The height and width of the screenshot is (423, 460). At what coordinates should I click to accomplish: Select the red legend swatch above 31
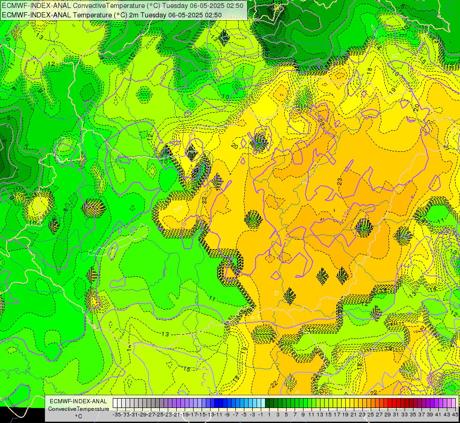(x=394, y=403)
